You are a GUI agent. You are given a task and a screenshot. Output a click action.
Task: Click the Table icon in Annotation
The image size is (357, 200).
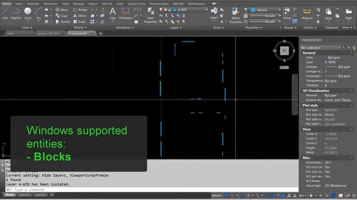(x=136, y=22)
